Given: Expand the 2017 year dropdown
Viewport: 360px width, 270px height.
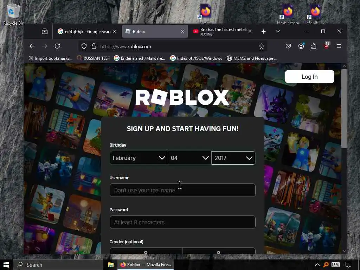Looking at the screenshot, I should click(x=233, y=158).
